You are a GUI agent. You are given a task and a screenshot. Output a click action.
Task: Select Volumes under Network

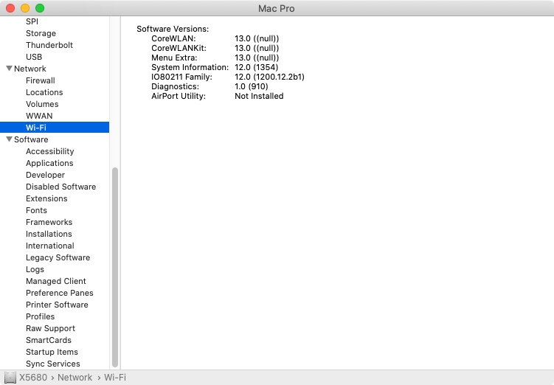point(42,104)
